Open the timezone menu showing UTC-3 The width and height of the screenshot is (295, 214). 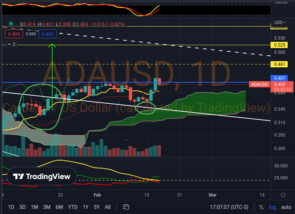pyautogui.click(x=229, y=207)
